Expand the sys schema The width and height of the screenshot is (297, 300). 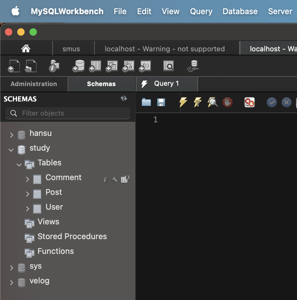click(11, 268)
